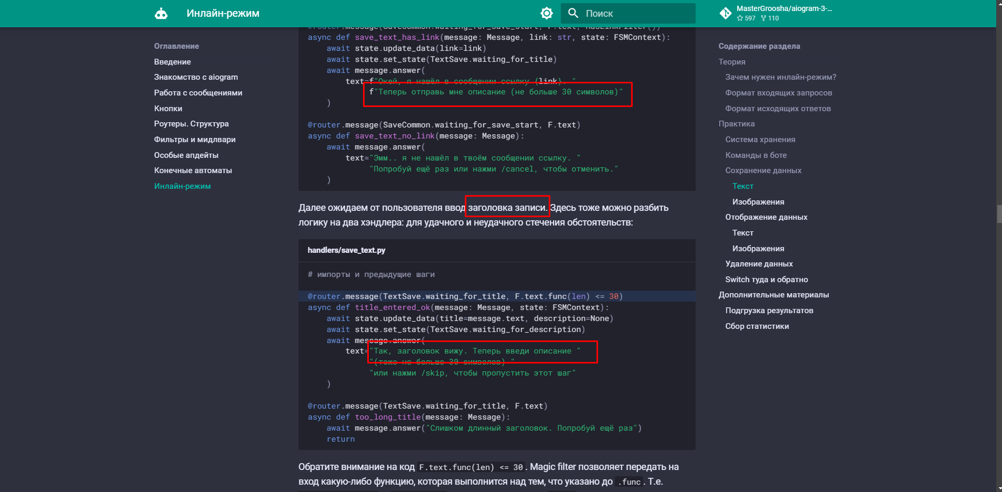Go to Подгрузка результатов section
This screenshot has height=492, width=1002.
[x=769, y=311]
